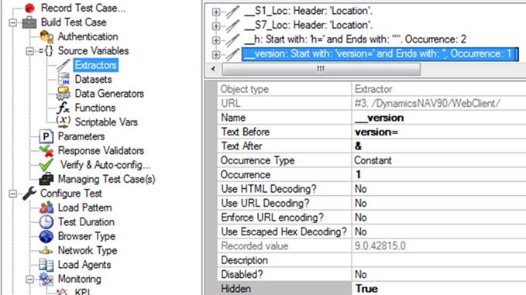Edit the Name value __version
This screenshot has width=526, height=295.
pos(438,118)
